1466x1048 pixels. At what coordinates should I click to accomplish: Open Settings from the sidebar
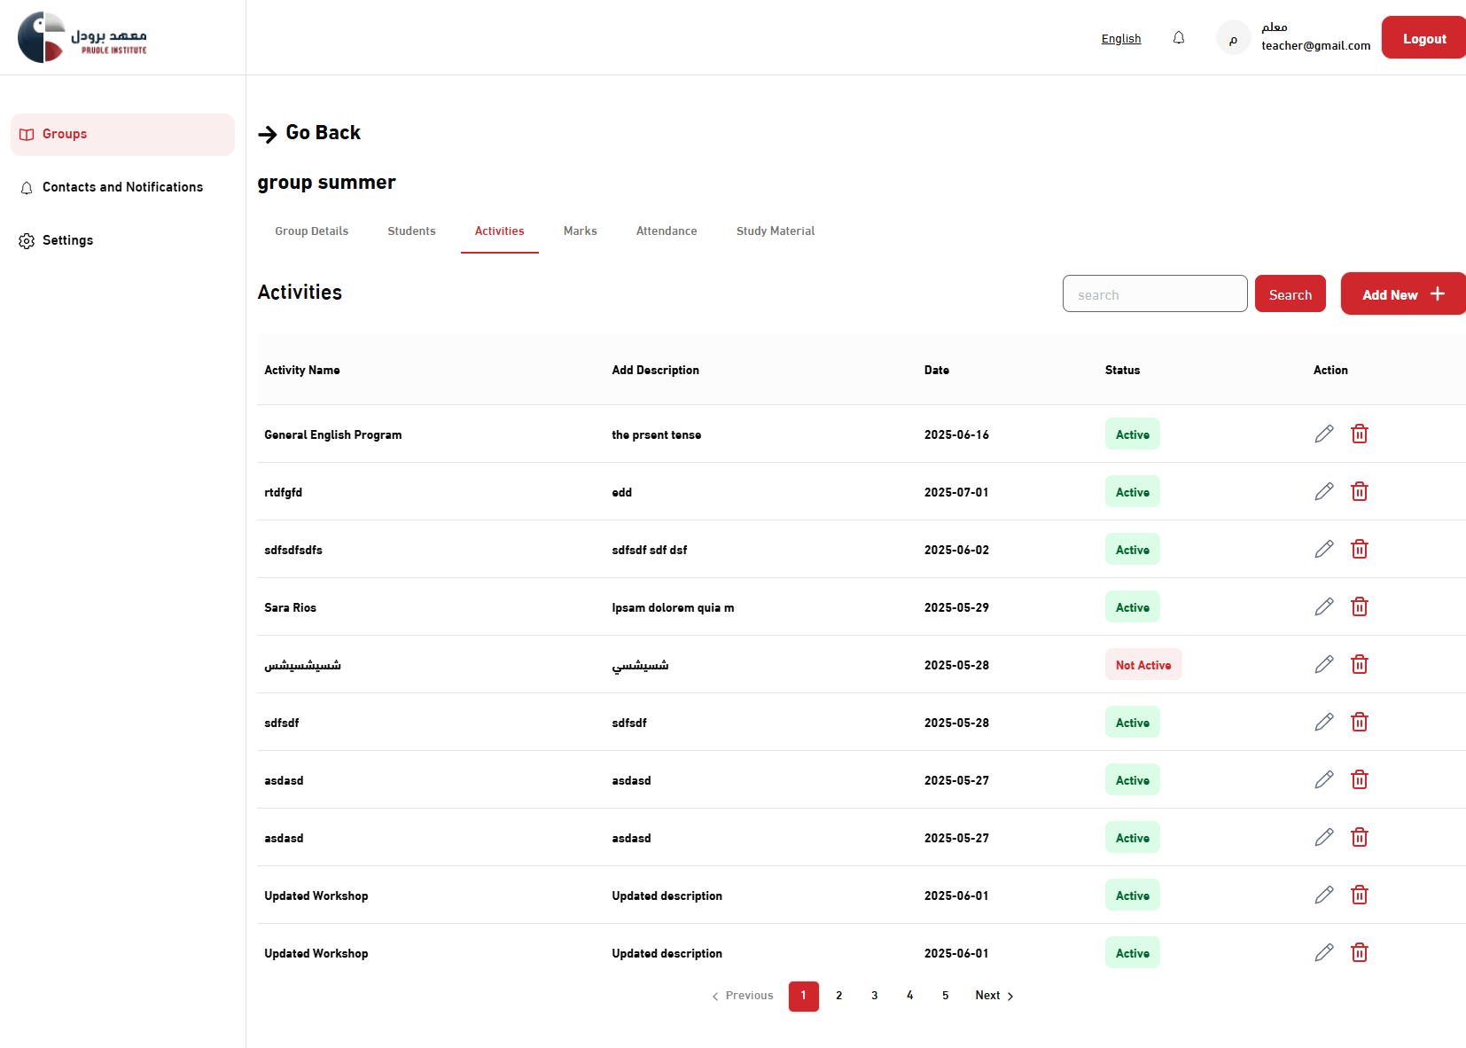(x=67, y=240)
